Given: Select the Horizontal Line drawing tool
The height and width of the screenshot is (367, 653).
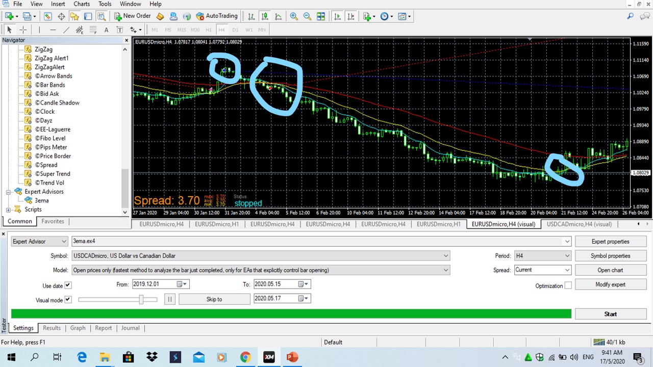Looking at the screenshot, I should click(53, 30).
